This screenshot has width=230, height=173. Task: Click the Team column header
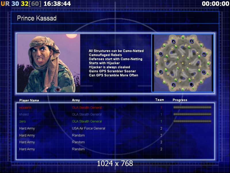(160, 100)
